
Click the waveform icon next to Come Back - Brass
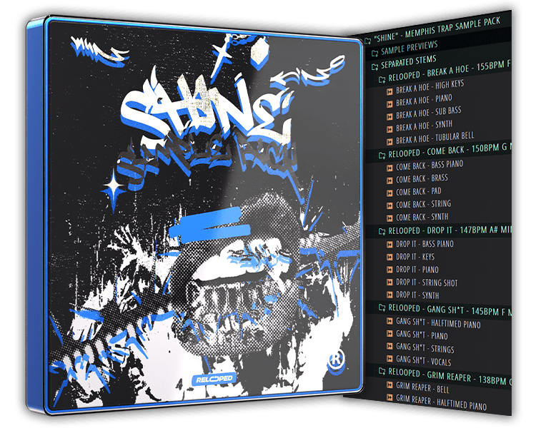point(388,178)
